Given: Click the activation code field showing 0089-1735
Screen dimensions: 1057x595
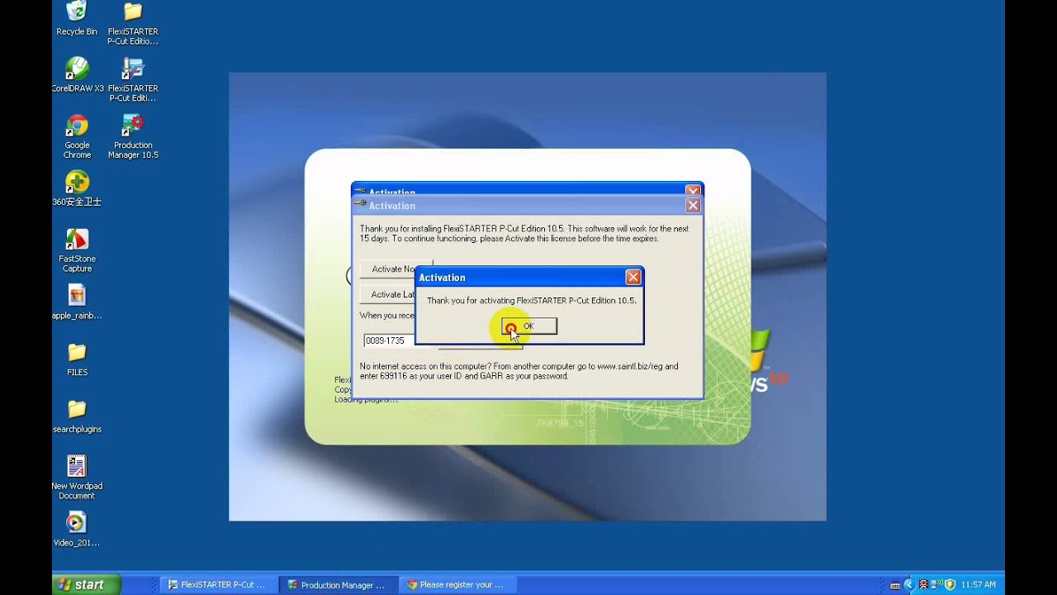Looking at the screenshot, I should pos(389,340).
